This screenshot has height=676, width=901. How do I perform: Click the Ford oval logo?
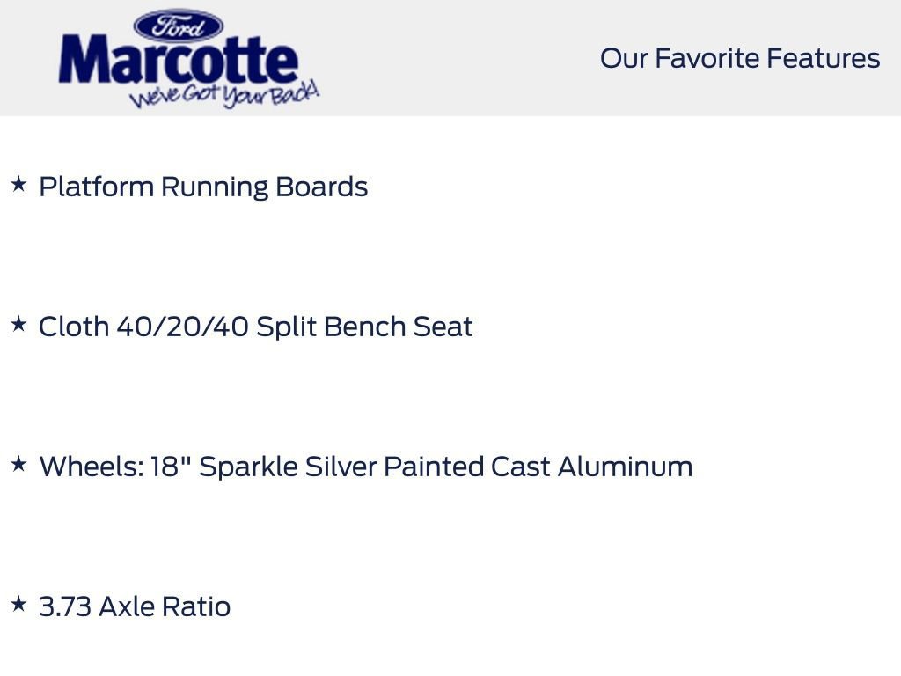pos(179,26)
